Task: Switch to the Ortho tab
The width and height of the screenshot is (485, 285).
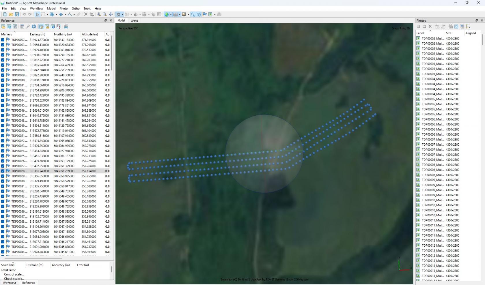Action: click(134, 20)
